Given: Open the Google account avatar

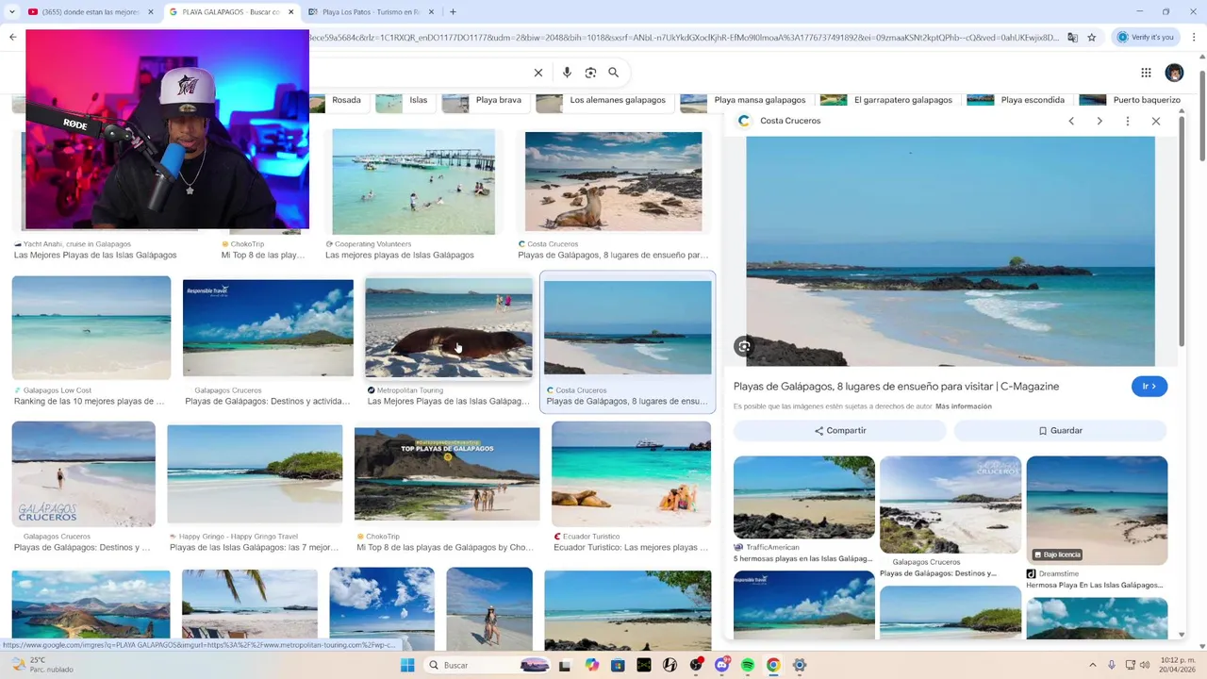Looking at the screenshot, I should [x=1174, y=73].
